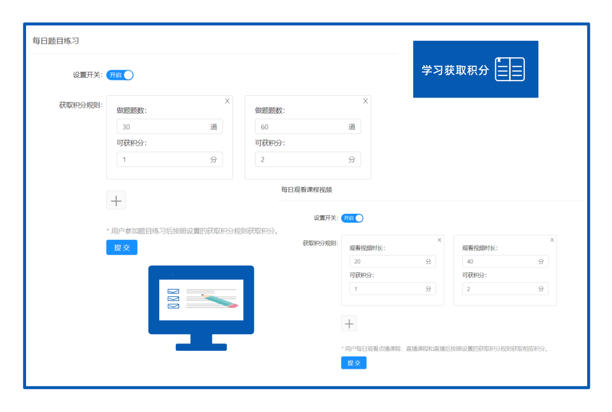Disable the 开启 switch for course video watching
This screenshot has height=412, width=612.
[x=352, y=218]
